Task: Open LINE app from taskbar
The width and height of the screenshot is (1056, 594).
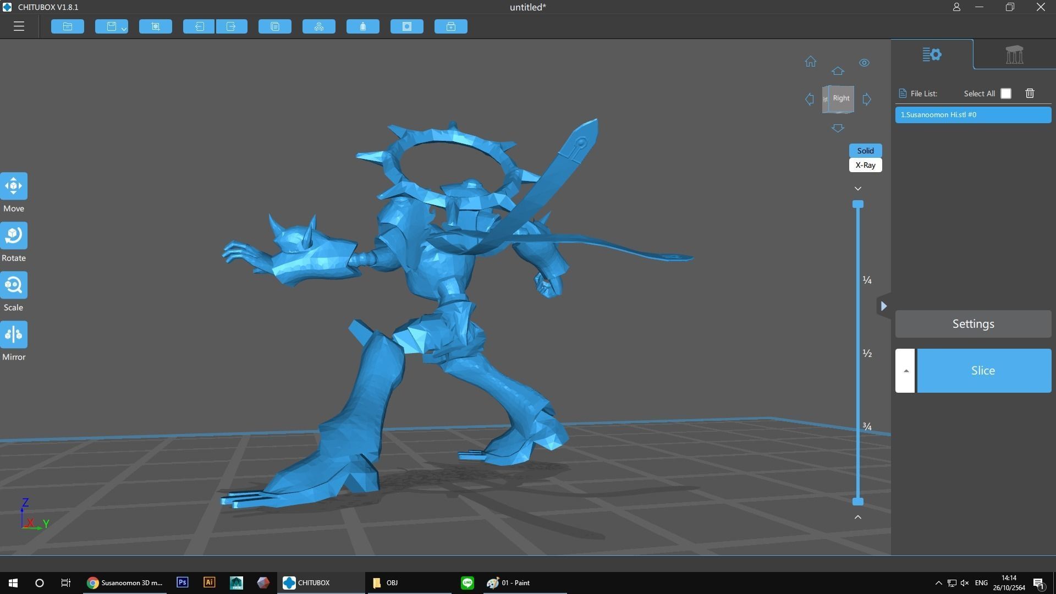Action: (468, 583)
